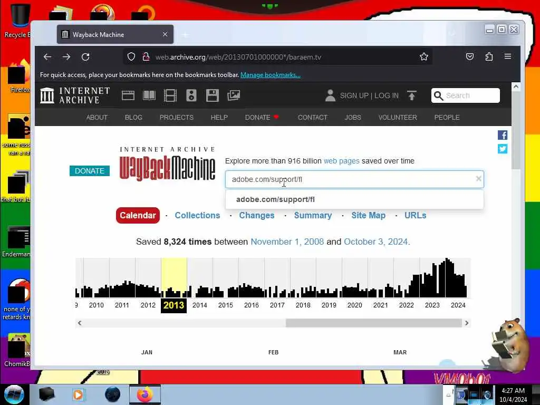
Task: Open the DONATE menu item with heart
Action: [x=262, y=118]
